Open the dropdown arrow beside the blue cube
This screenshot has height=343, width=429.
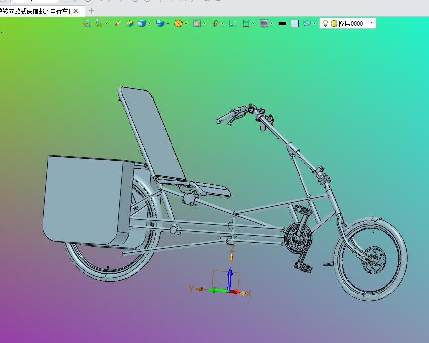(149, 24)
